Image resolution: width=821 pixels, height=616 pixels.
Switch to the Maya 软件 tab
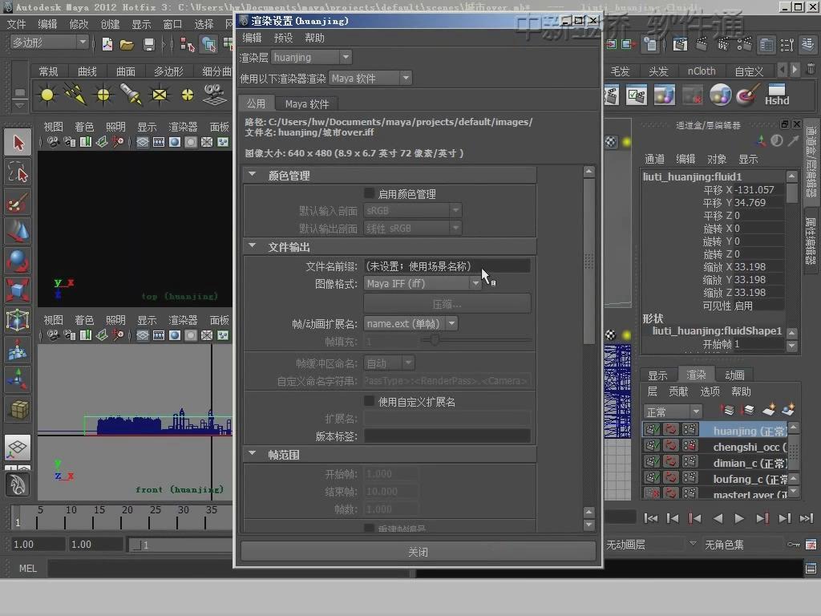pos(307,103)
